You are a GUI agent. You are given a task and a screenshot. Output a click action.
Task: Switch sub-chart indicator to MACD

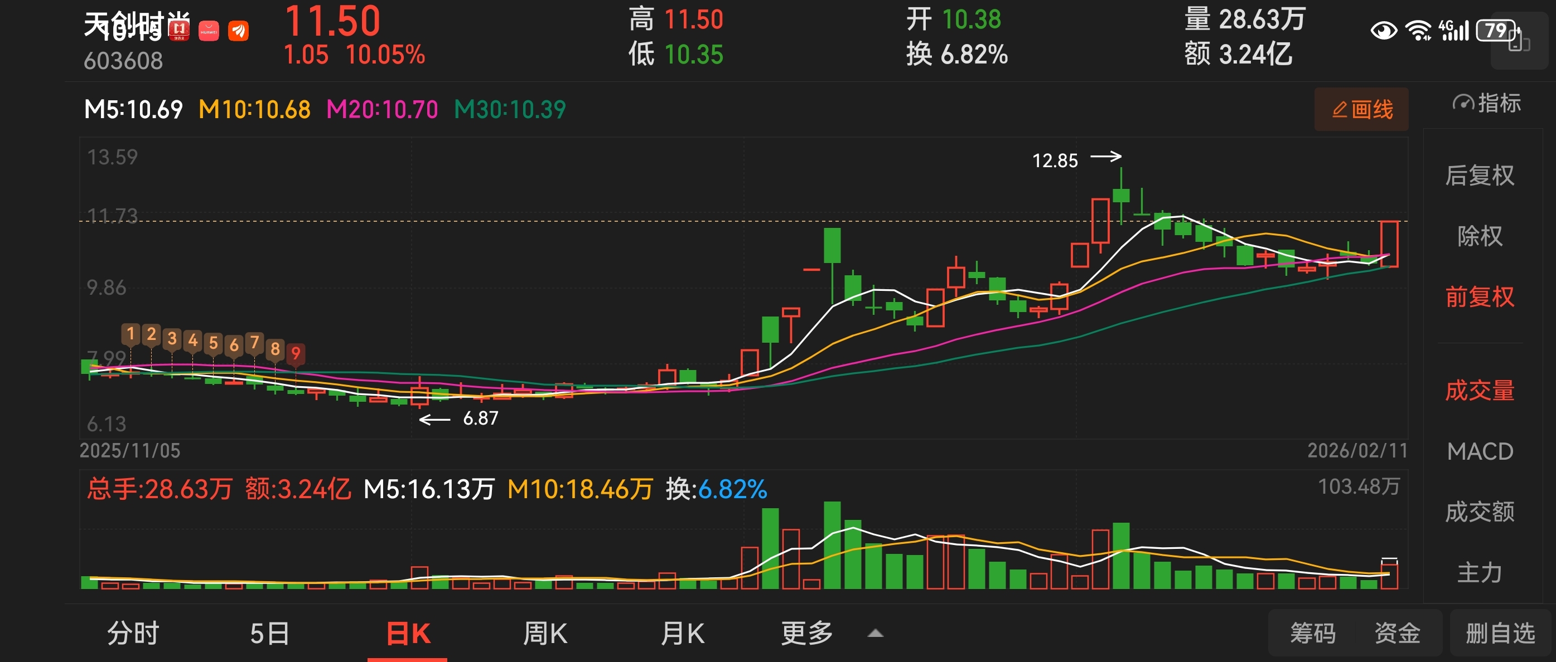(1479, 451)
